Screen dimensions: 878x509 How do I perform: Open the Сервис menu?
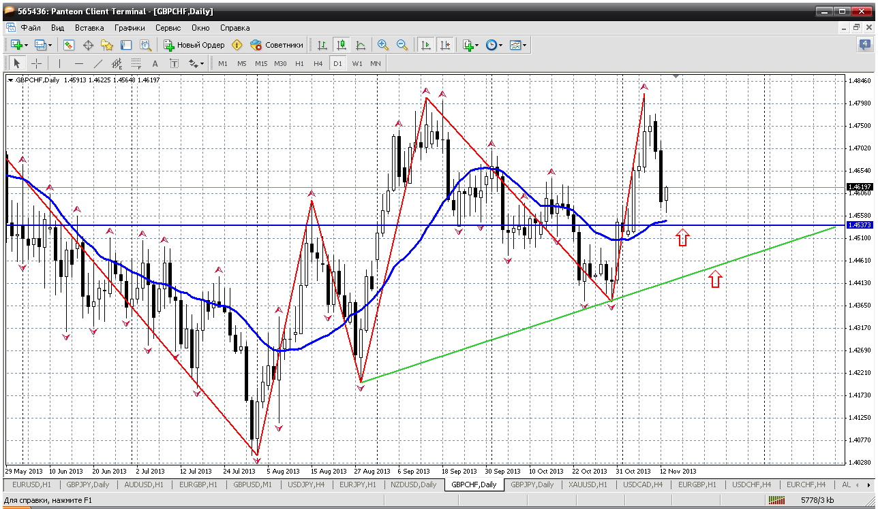[x=168, y=28]
